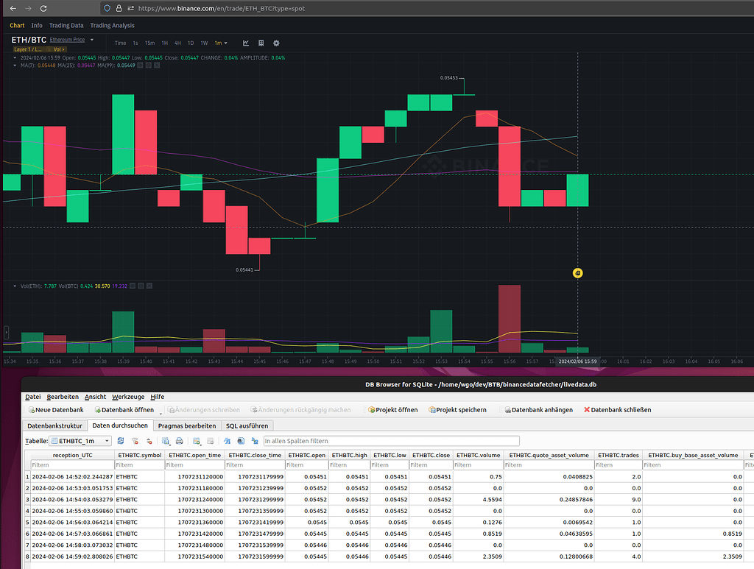Select the 1H interval
Viewport: 754px width, 569px height.
[164, 43]
